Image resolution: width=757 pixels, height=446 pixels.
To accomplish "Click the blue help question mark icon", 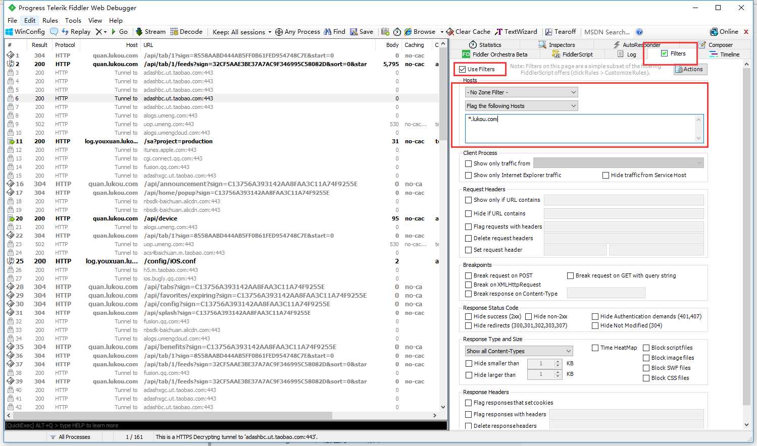I will click(639, 32).
